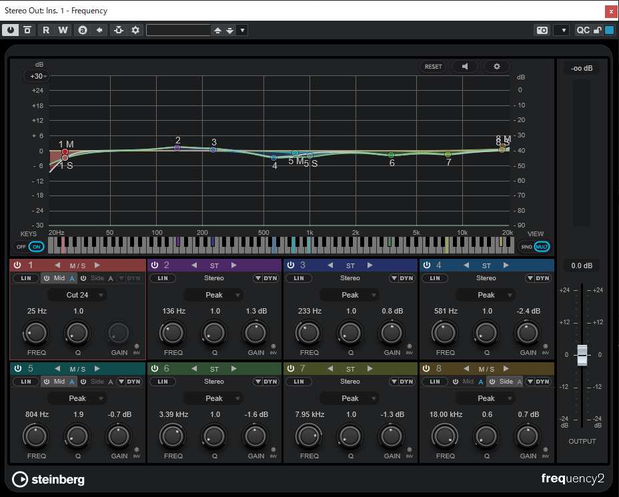Select the Side tab on band 5
Viewport: 619px width, 497px height.
pyautogui.click(x=97, y=382)
